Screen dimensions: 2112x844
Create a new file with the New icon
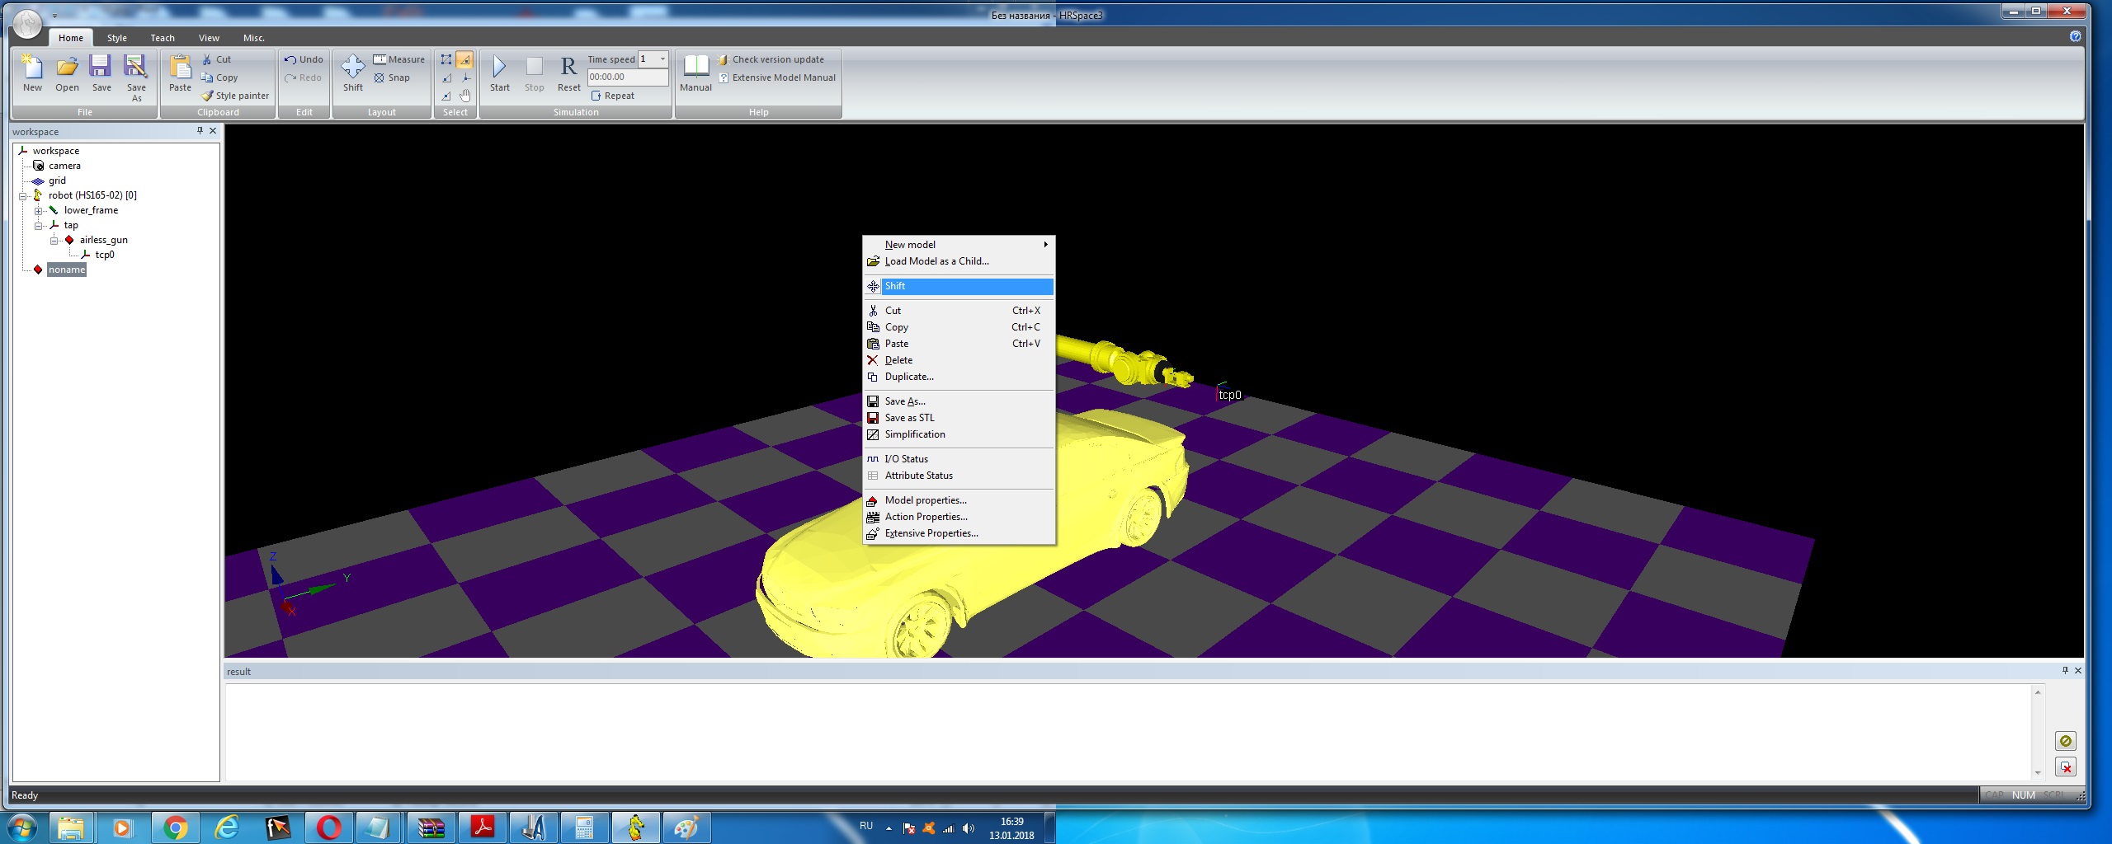coord(32,73)
